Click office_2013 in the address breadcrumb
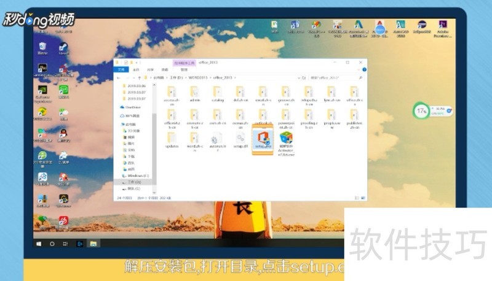This screenshot has height=281, width=492. (x=223, y=77)
